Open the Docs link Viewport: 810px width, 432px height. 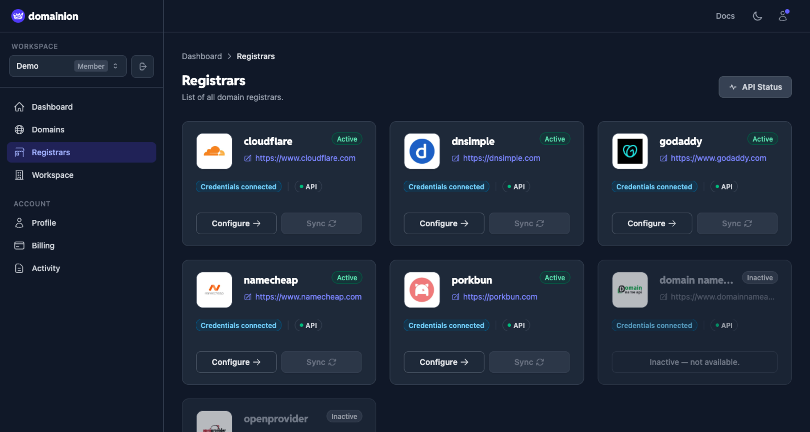(725, 16)
